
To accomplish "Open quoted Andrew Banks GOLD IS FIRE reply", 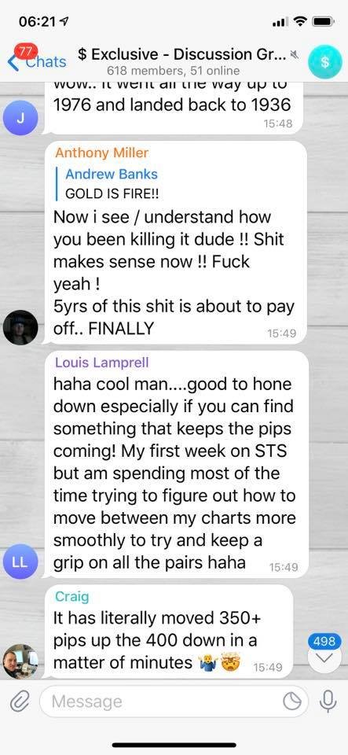I will (112, 183).
